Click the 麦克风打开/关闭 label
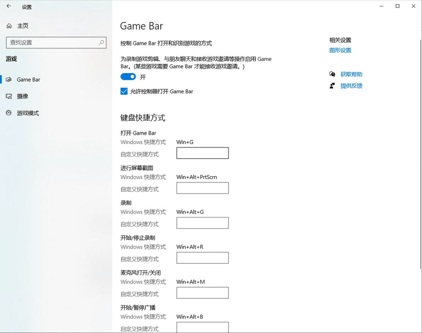Image resolution: width=422 pixels, height=333 pixels. click(x=141, y=273)
